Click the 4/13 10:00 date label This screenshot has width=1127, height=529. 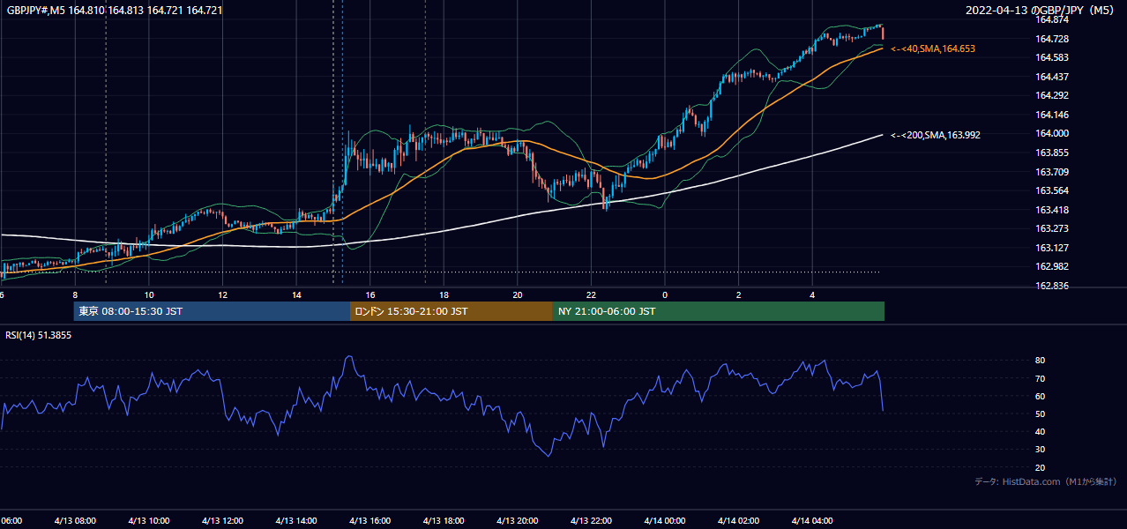149,521
